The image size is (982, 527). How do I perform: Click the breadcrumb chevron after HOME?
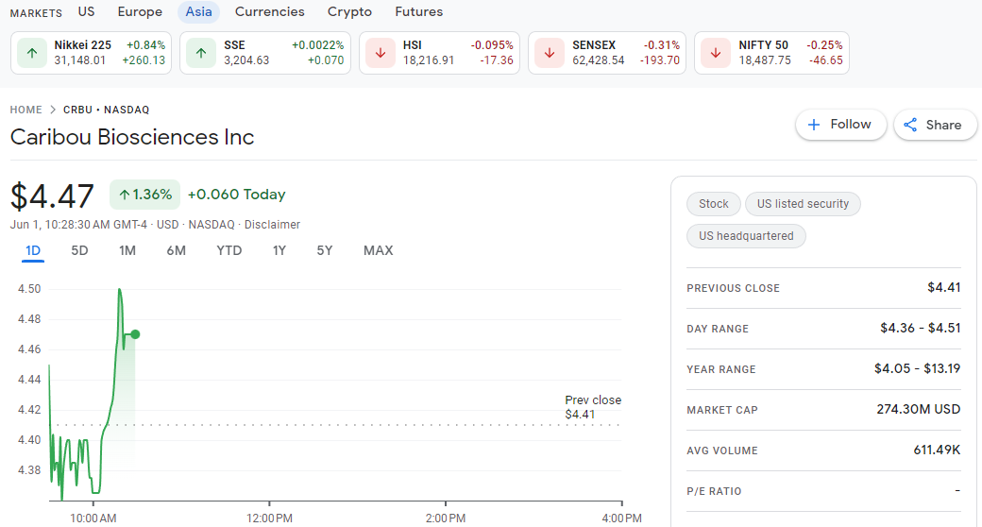pyautogui.click(x=53, y=110)
